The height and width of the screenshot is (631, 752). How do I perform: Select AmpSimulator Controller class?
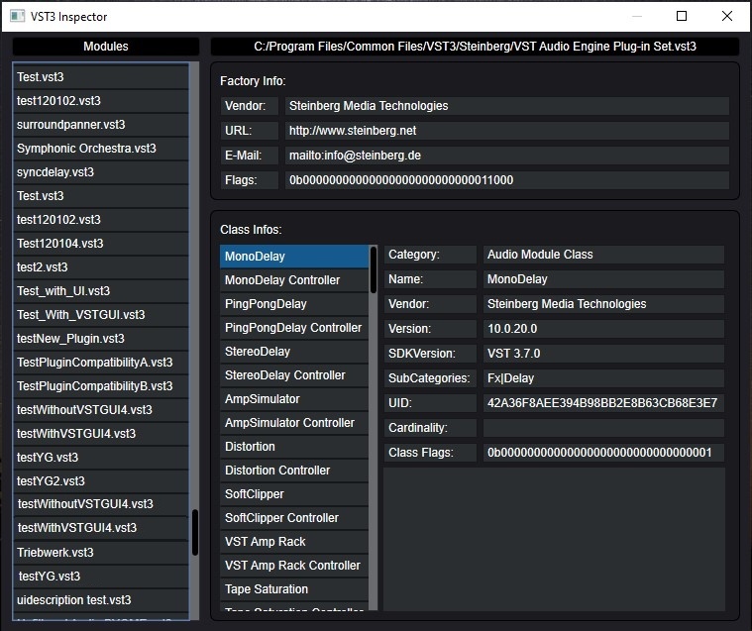[x=294, y=423]
